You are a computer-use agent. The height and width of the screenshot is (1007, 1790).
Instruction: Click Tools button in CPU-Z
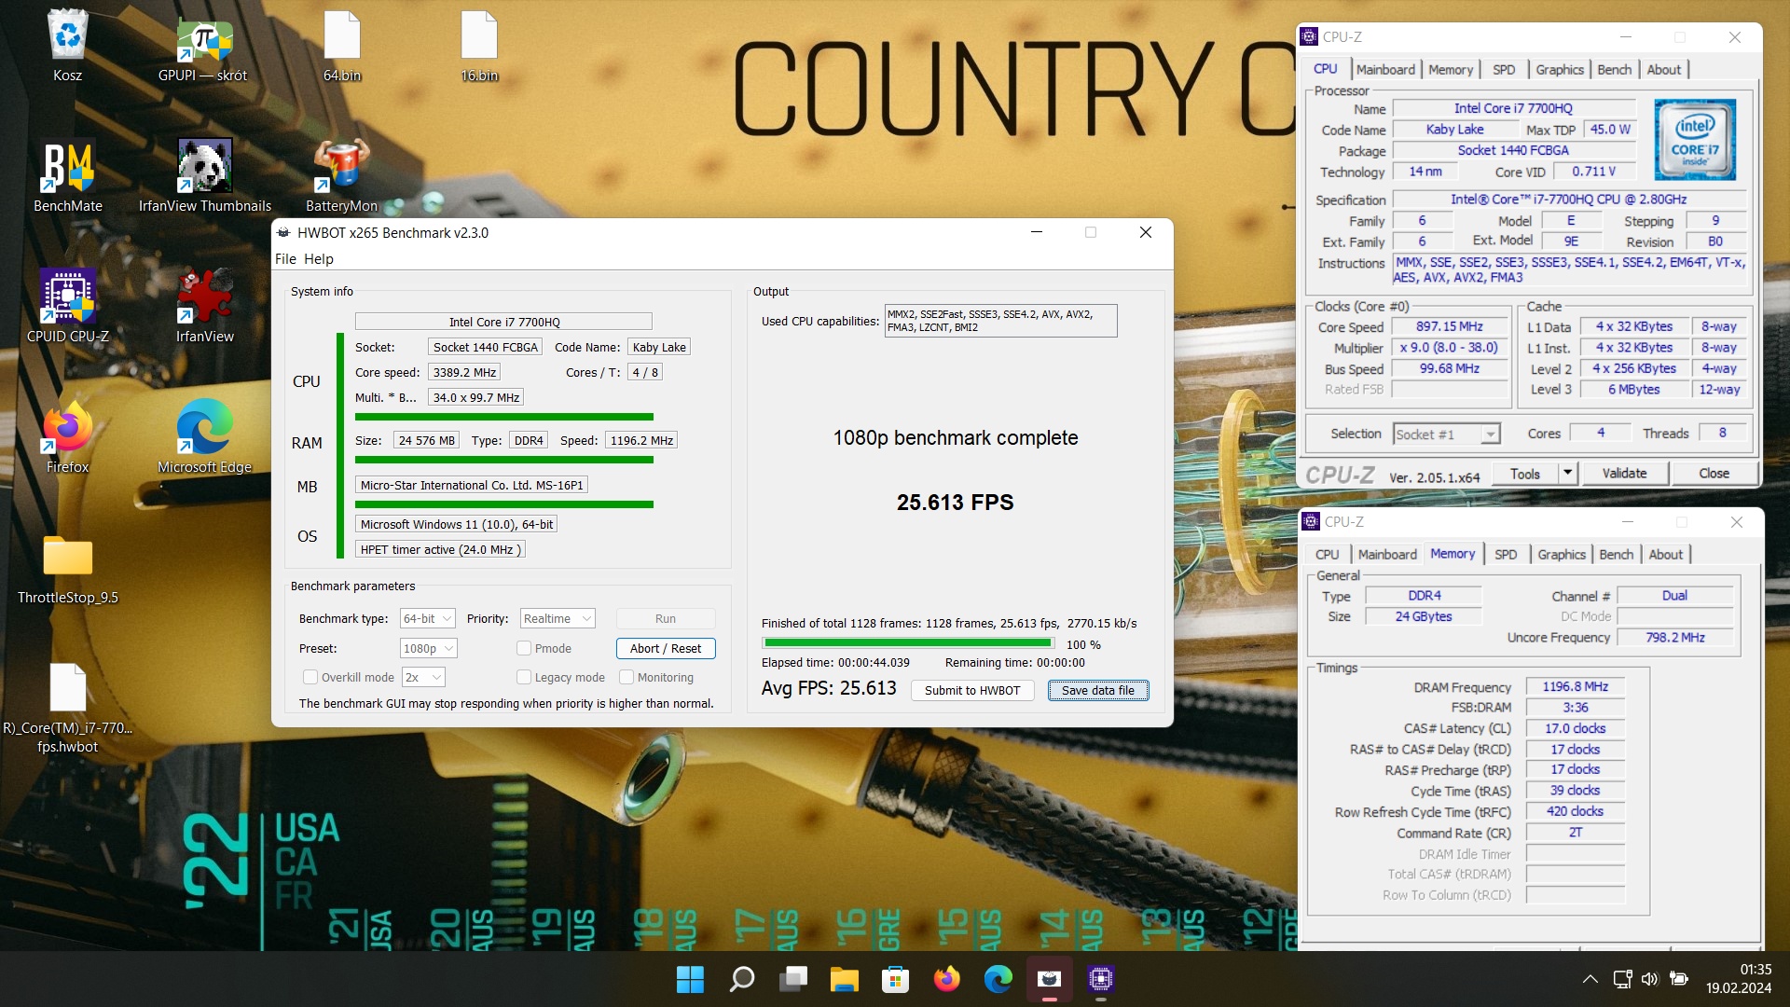[x=1525, y=473]
